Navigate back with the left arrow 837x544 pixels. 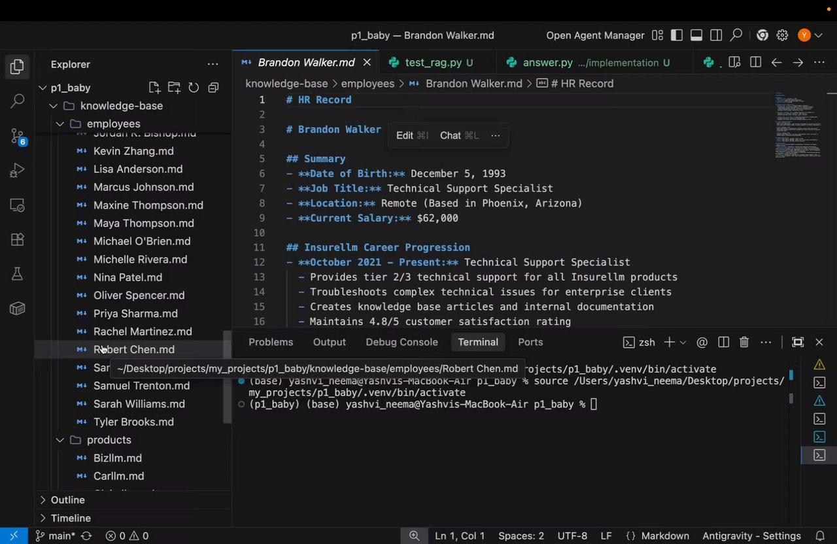776,63
